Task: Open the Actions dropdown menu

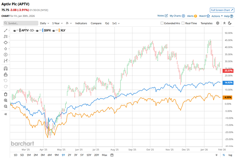Action: tap(217, 16)
